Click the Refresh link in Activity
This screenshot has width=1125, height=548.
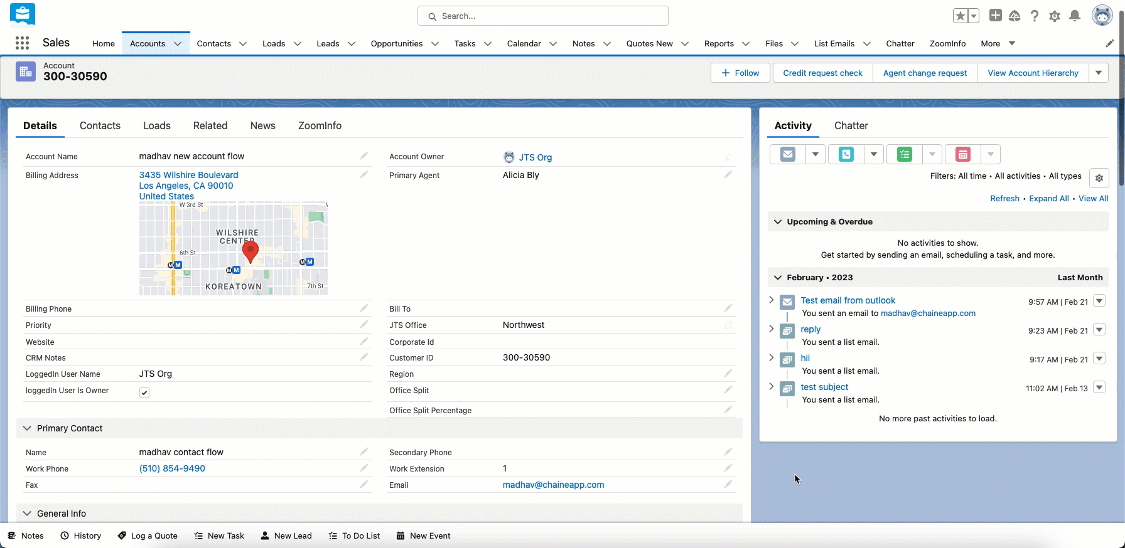(x=1004, y=198)
